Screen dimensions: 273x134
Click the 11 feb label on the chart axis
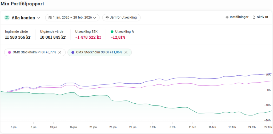coord(192,127)
